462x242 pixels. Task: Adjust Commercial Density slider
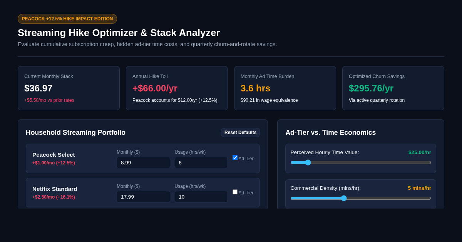tap(361, 198)
